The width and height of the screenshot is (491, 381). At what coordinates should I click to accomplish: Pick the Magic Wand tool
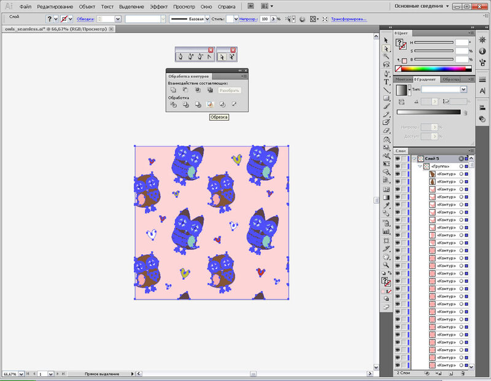(387, 56)
